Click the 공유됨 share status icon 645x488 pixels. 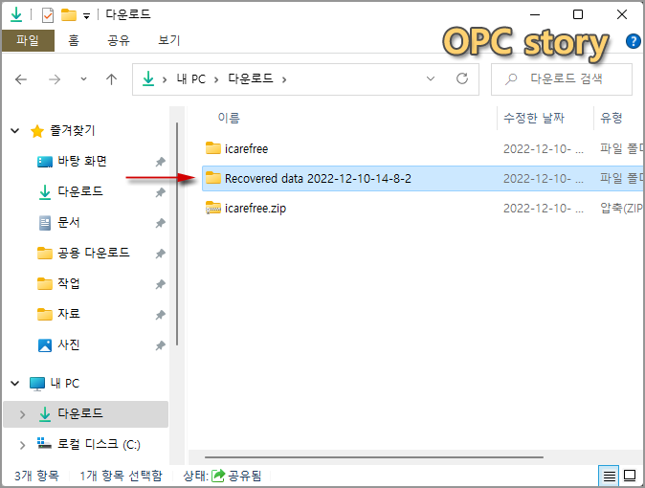coord(218,476)
